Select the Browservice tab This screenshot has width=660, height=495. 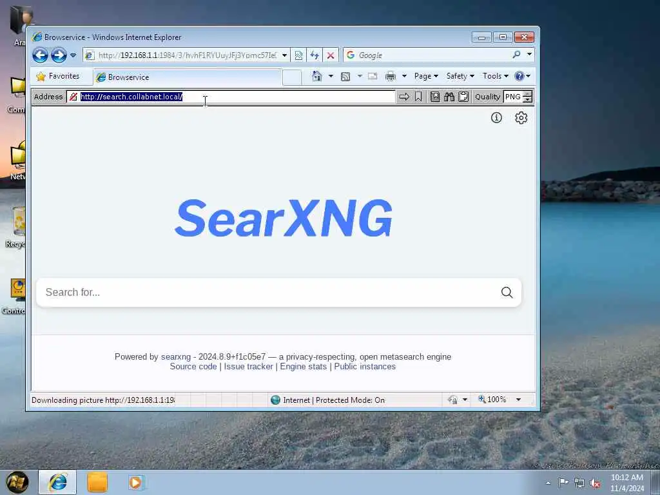[188, 77]
